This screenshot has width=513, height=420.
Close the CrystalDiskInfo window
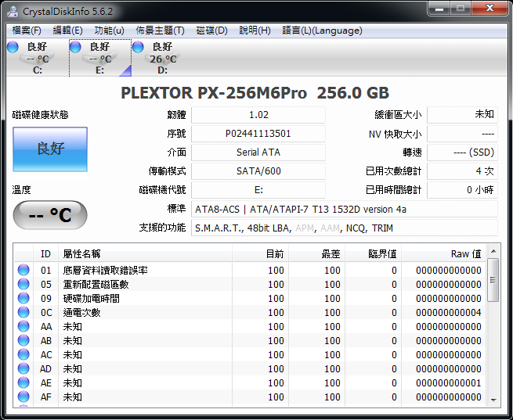pos(490,8)
